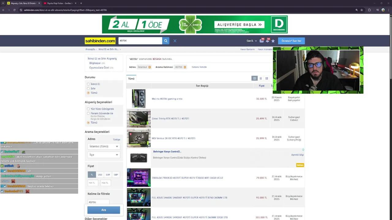Open the İlçe district dropdown
392x220 pixels.
(104, 155)
